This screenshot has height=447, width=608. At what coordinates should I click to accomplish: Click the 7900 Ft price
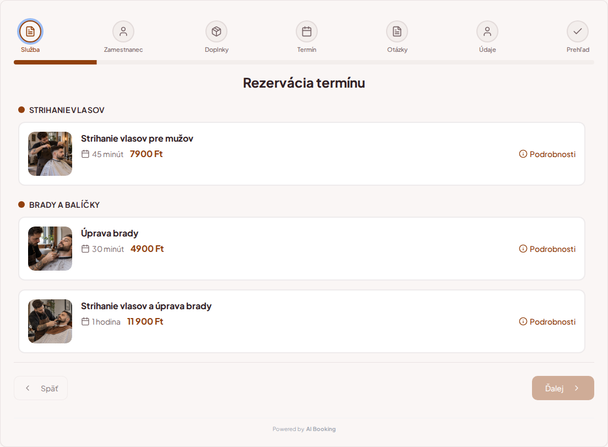(x=146, y=154)
